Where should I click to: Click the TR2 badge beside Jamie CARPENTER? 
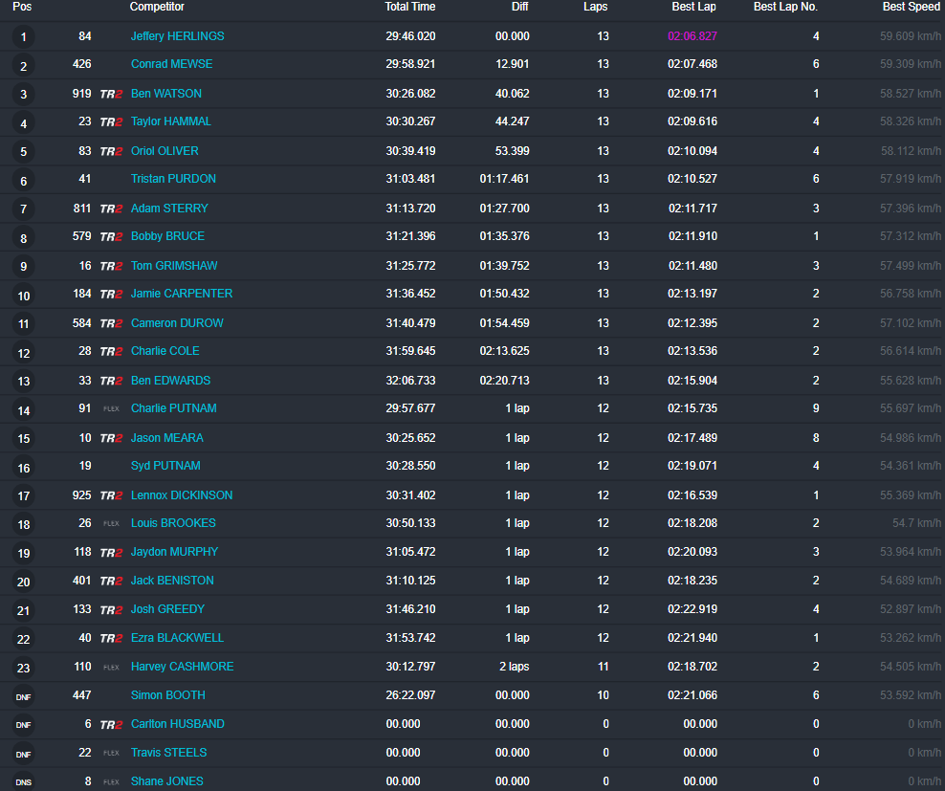click(112, 294)
